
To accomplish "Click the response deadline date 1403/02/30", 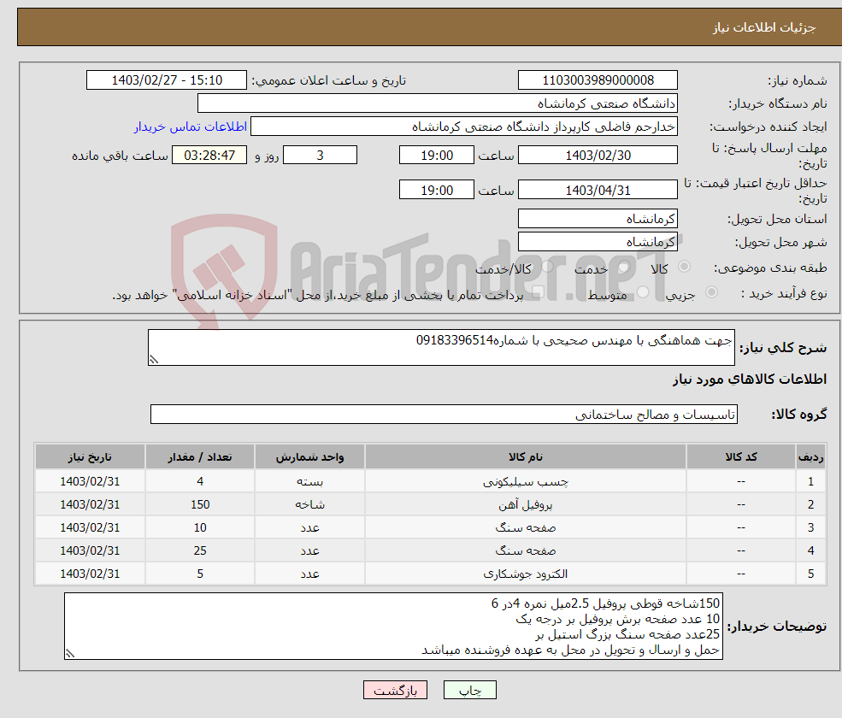I will (x=598, y=156).
